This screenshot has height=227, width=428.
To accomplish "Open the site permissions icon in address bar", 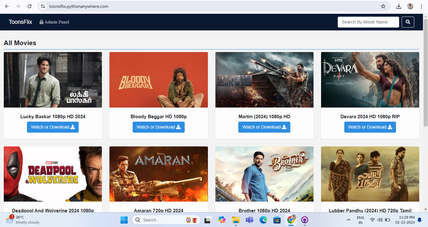I will tap(43, 6).
